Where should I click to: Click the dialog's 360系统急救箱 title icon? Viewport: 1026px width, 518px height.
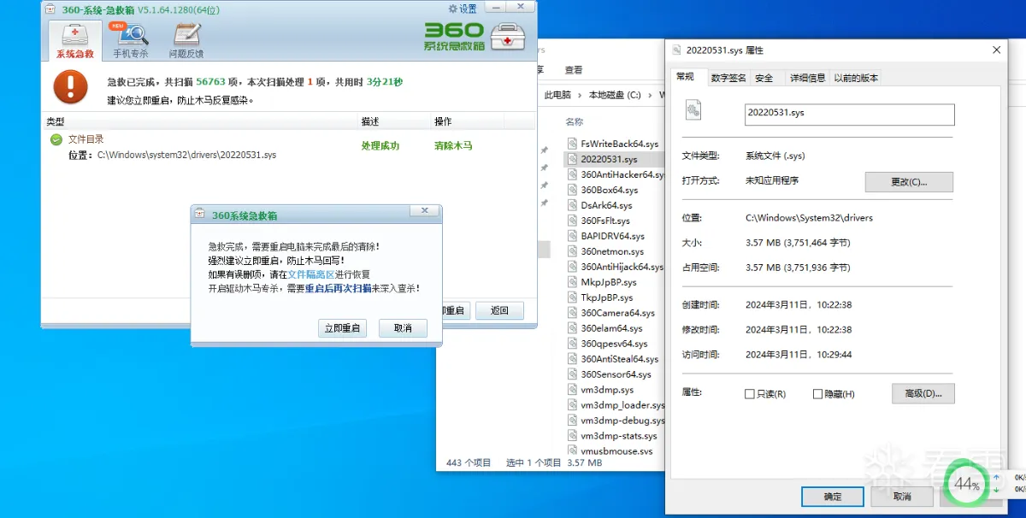point(199,215)
